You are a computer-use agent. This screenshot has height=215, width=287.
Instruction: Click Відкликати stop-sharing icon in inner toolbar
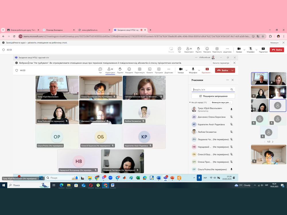point(207,70)
